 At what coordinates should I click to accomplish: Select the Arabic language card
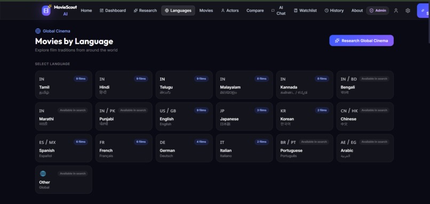pyautogui.click(x=365, y=148)
